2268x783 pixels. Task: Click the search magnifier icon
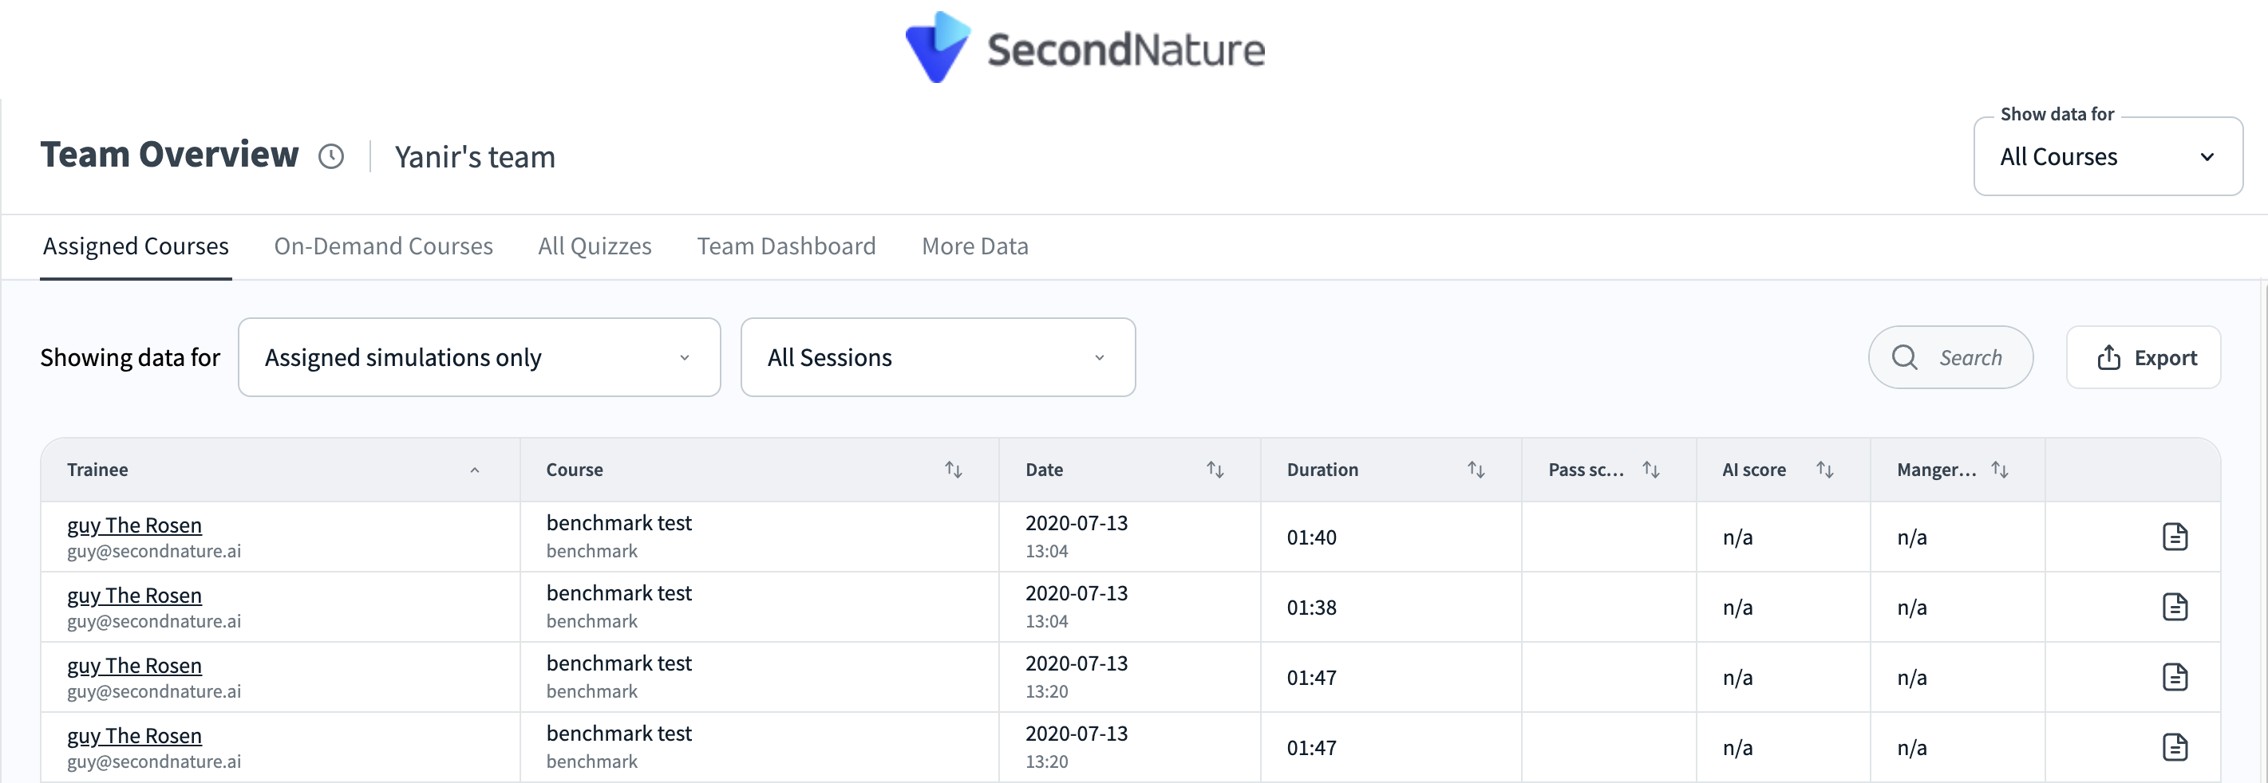1904,357
